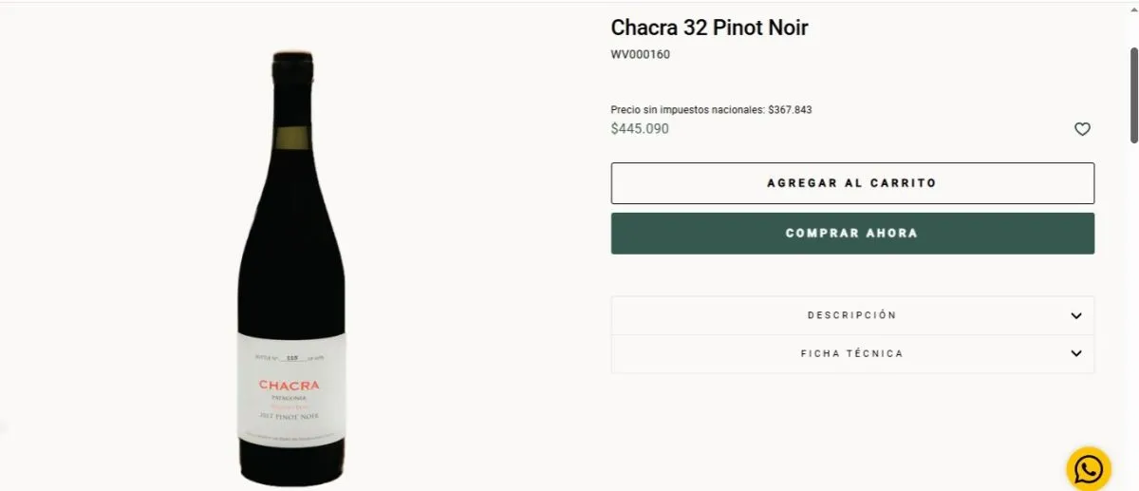This screenshot has height=491, width=1139.
Task: Expand the Ficha Técnica section label
Action: point(851,353)
